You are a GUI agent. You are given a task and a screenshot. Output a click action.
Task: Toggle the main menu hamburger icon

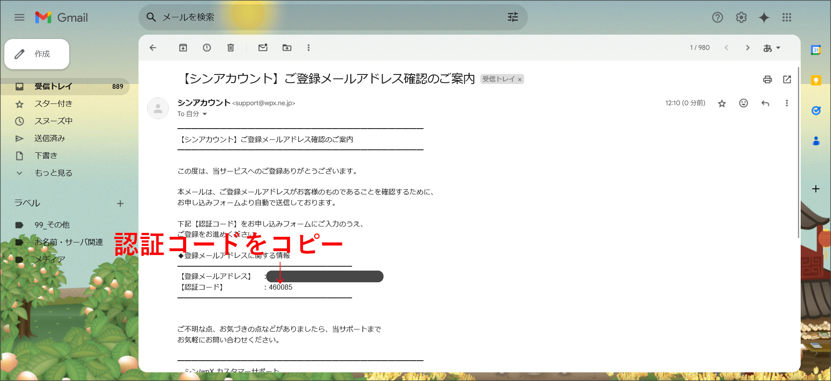[19, 17]
